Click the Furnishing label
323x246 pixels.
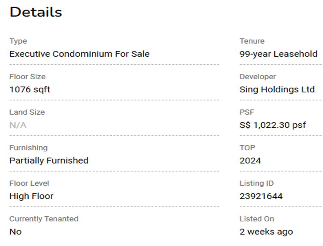pyautogui.click(x=28, y=148)
